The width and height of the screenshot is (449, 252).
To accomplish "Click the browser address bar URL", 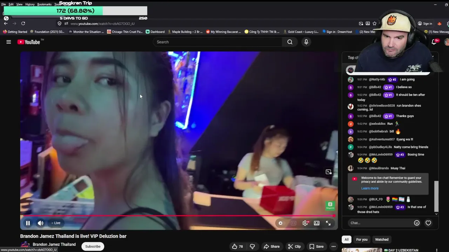I will point(102,23).
